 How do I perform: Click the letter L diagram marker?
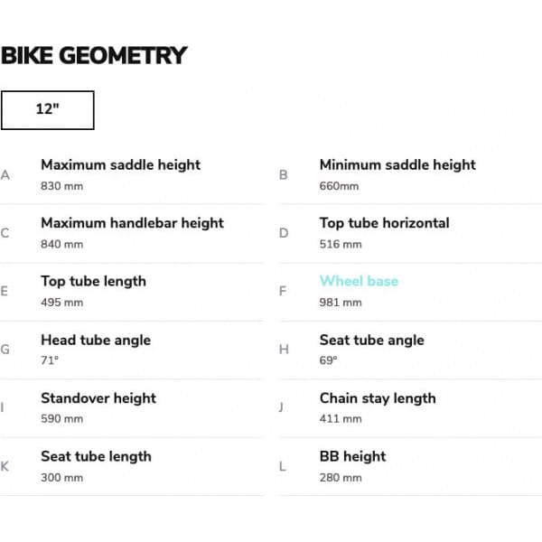click(283, 467)
